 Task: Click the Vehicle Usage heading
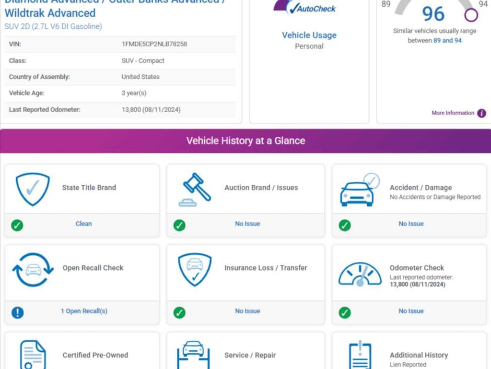309,35
